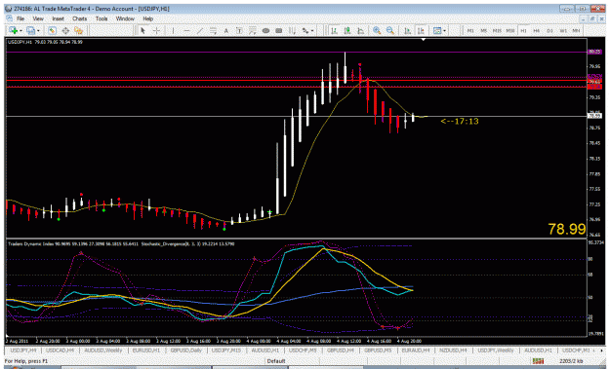Select the Trendline drawing tool
The height and width of the screenshot is (369, 610).
pos(199,30)
